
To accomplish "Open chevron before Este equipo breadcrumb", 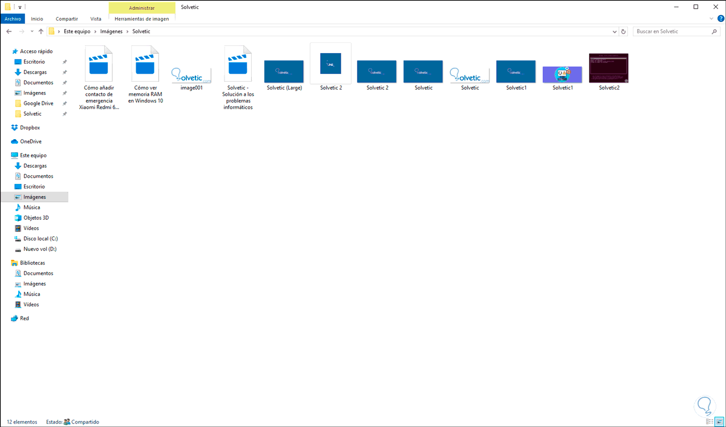I will (x=59, y=31).
